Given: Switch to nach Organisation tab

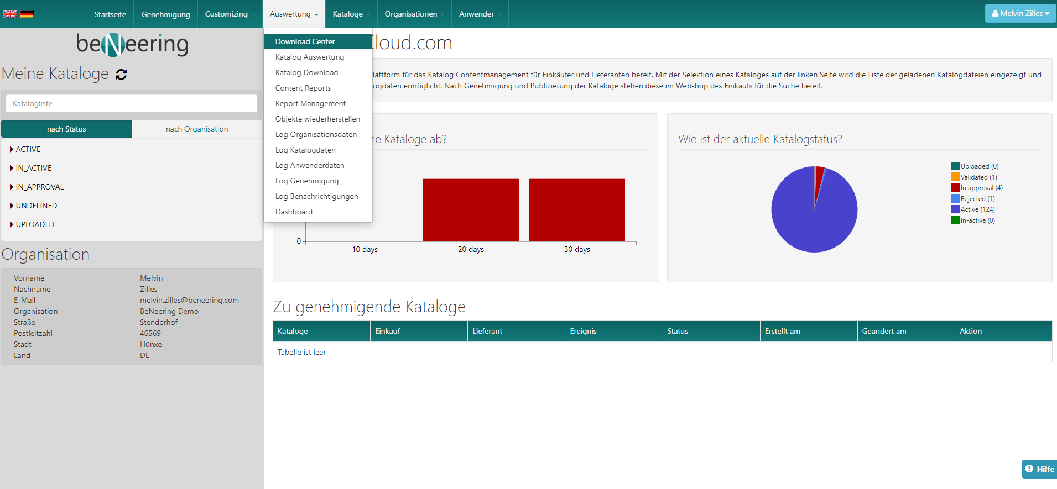Looking at the screenshot, I should [196, 129].
